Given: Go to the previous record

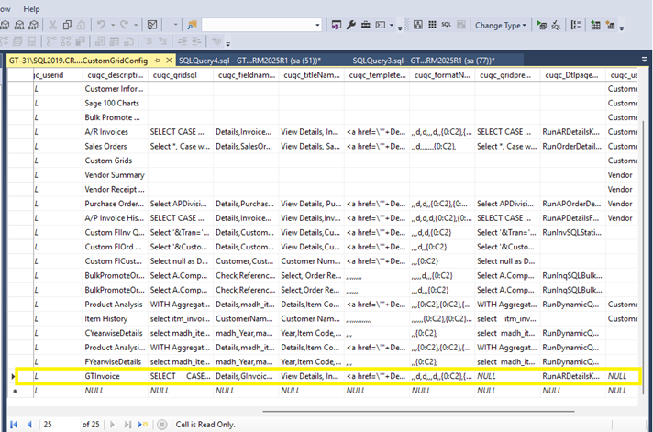Looking at the screenshot, I should [x=28, y=424].
